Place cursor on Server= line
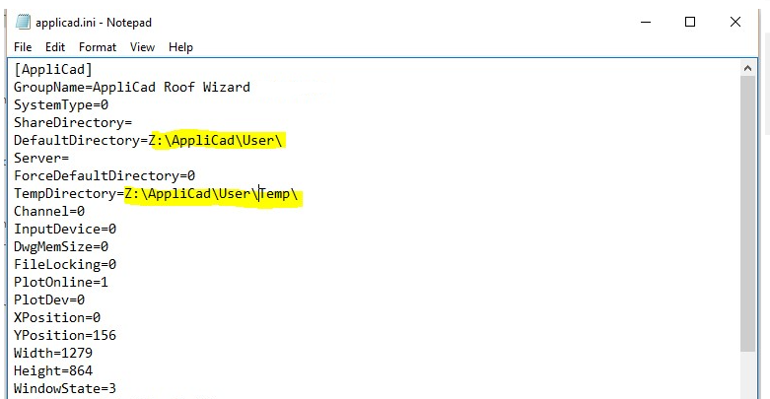The height and width of the screenshot is (399, 770). pyautogui.click(x=41, y=158)
